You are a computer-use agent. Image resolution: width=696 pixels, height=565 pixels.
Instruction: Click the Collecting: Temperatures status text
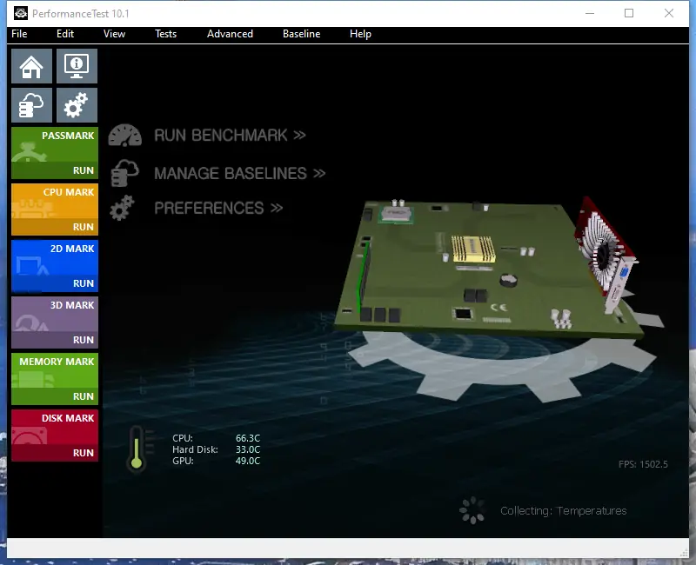[563, 511]
